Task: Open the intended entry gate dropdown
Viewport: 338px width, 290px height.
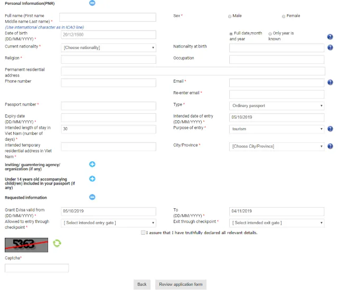Action: 108,223
